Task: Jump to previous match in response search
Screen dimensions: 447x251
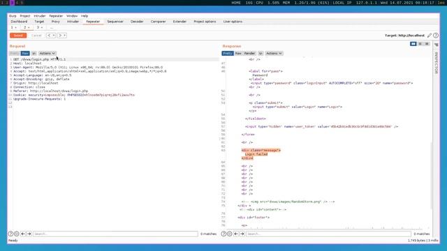Action: click(236, 234)
